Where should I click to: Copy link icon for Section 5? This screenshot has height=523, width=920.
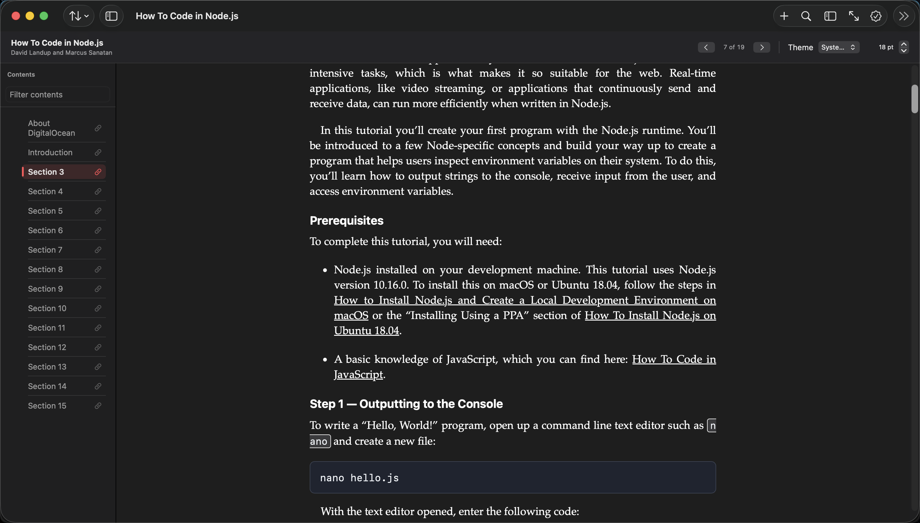(x=98, y=211)
